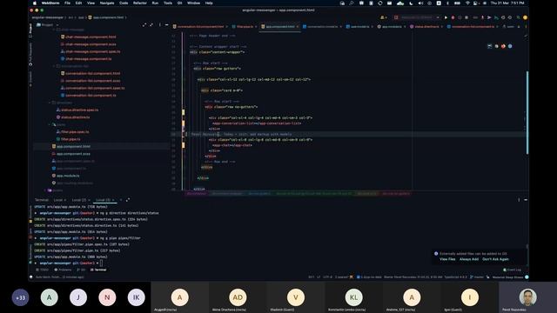Collapse the conversation-list folder
The image size is (557, 313).
click(x=54, y=66)
